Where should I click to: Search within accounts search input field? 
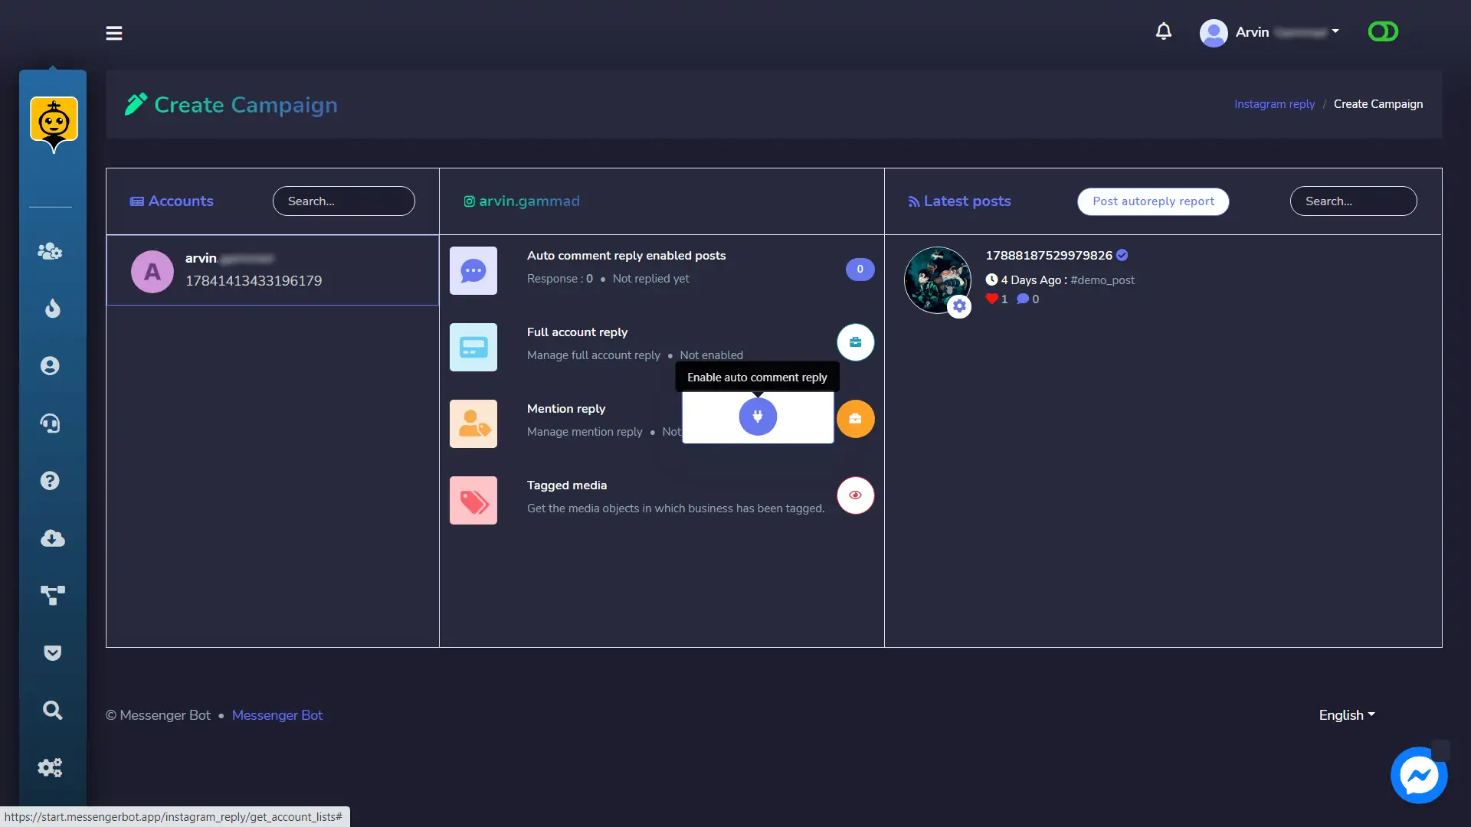pos(343,201)
